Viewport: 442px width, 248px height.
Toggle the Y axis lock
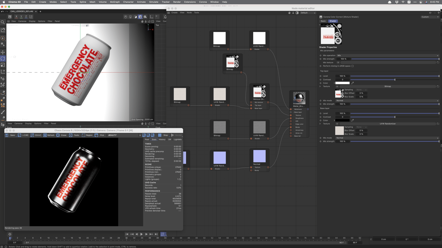click(x=21, y=17)
